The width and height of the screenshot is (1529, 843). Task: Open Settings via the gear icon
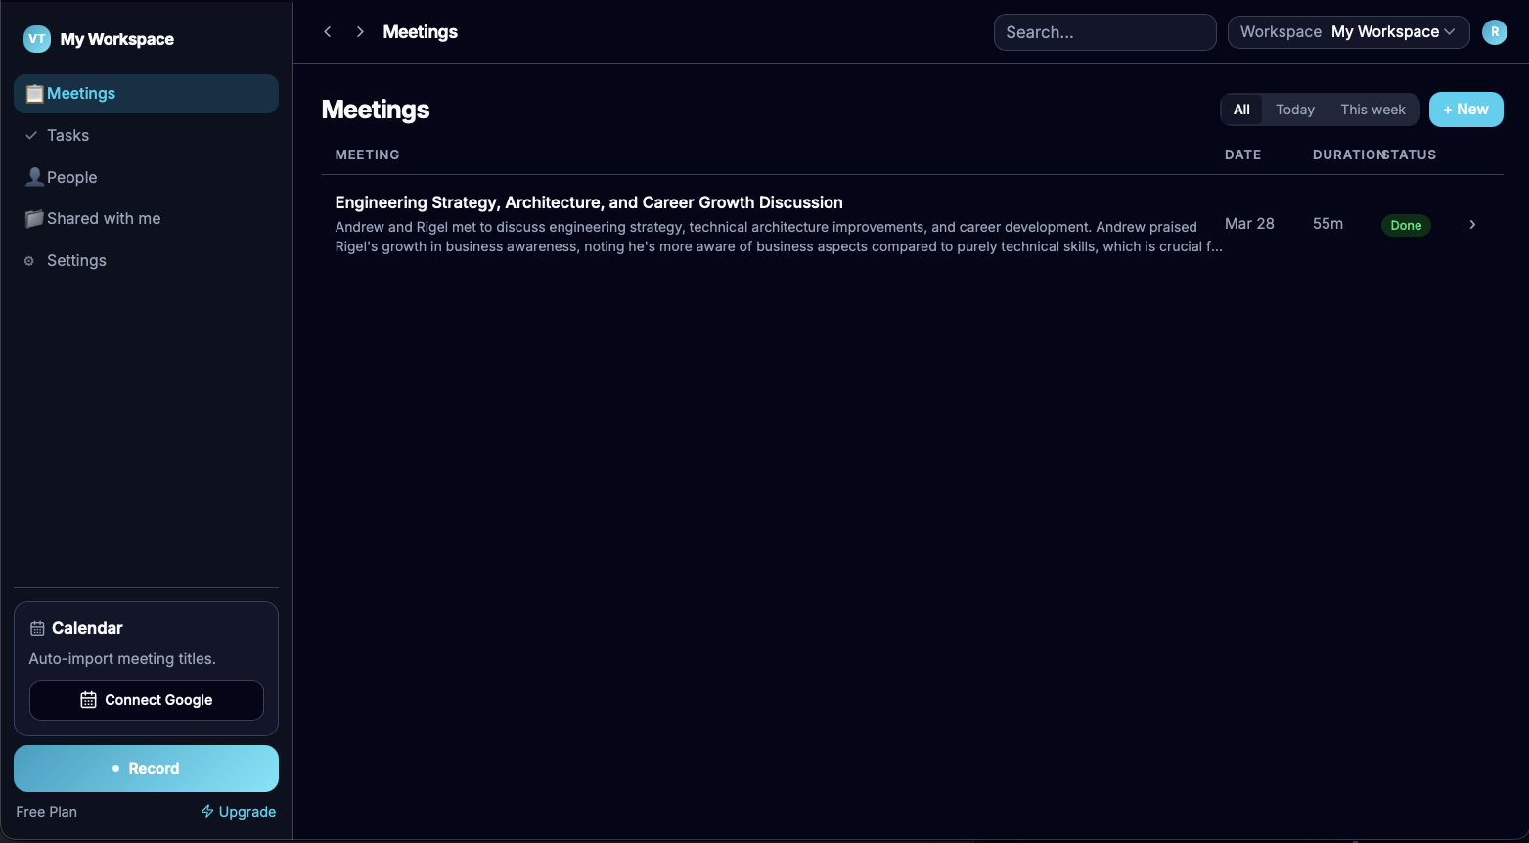[27, 260]
